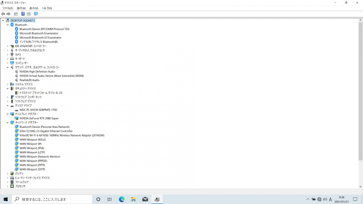Expand ソフトウェア コンポーネント category
The image size is (363, 204).
[x=7, y=97]
